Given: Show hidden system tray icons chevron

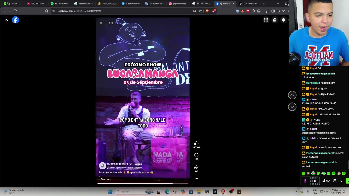Looking at the screenshot, I should point(296,192).
